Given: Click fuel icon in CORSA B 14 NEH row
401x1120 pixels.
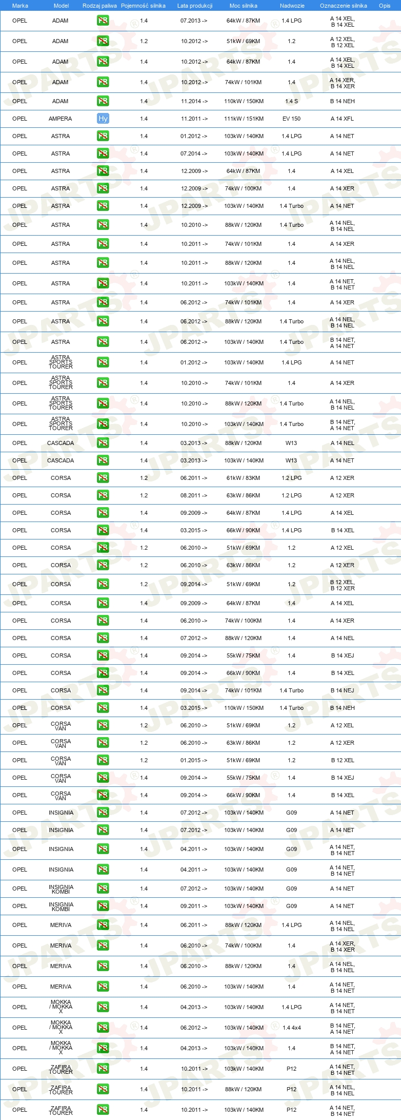Looking at the screenshot, I should [x=103, y=708].
